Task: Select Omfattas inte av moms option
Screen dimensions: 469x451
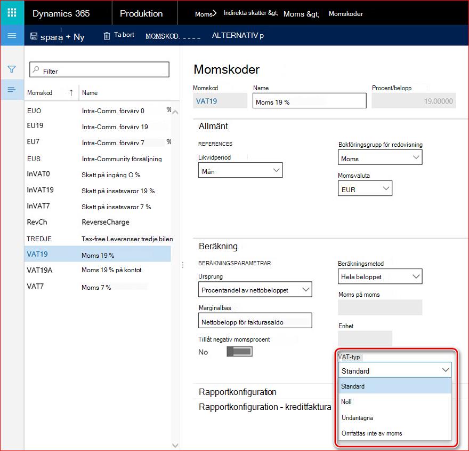Action: pos(394,433)
